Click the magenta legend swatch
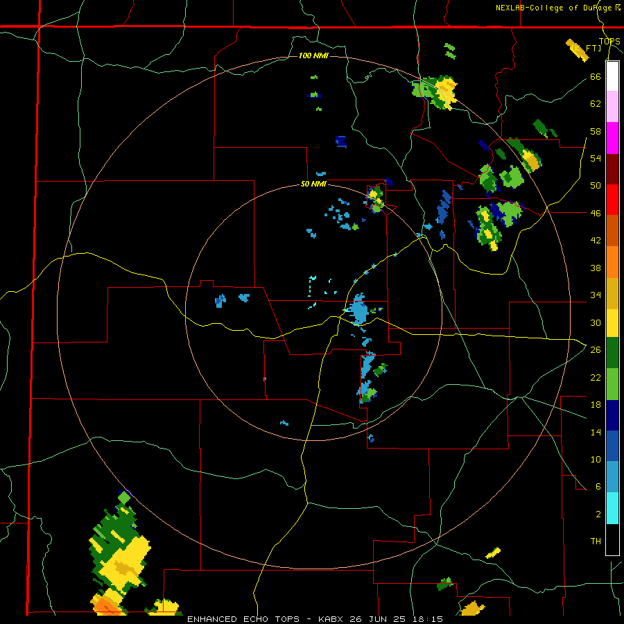The image size is (624, 624). [612, 138]
